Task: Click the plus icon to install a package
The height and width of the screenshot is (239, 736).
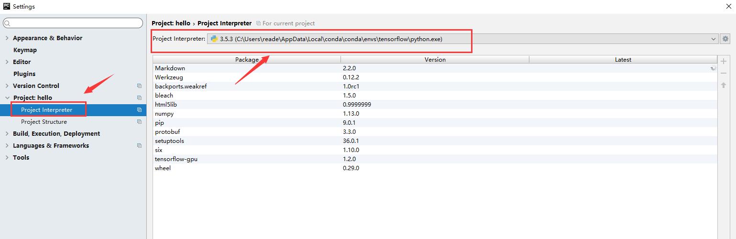Action: [724, 61]
